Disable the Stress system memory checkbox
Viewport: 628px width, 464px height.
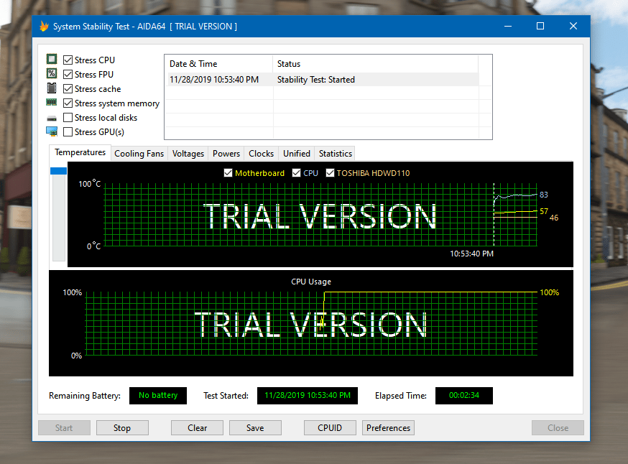(68, 103)
